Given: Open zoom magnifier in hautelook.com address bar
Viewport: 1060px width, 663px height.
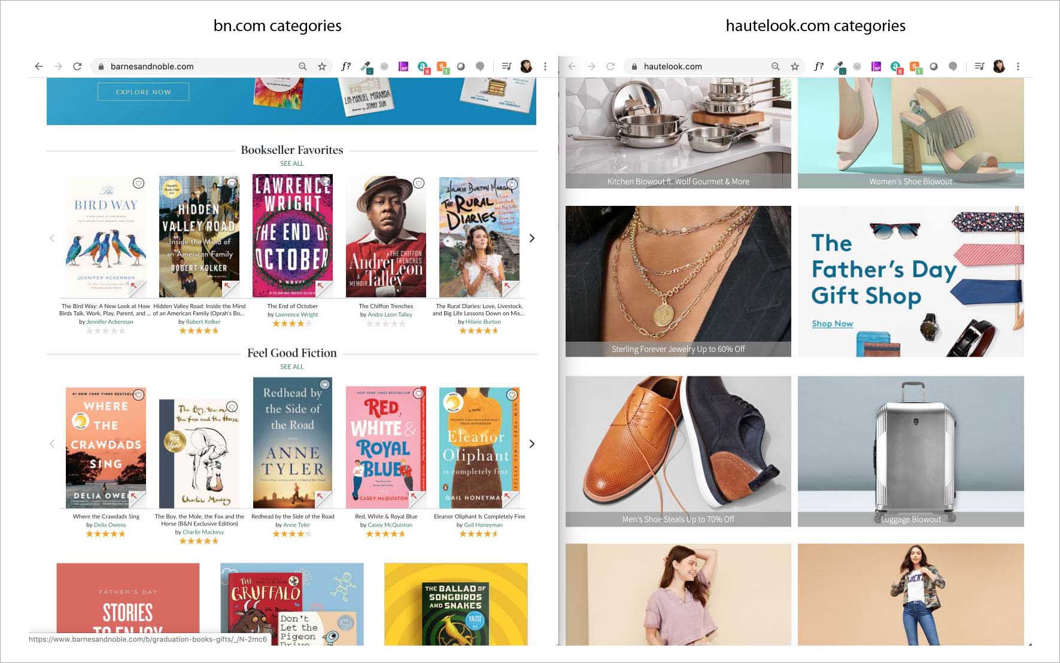Looking at the screenshot, I should [776, 66].
